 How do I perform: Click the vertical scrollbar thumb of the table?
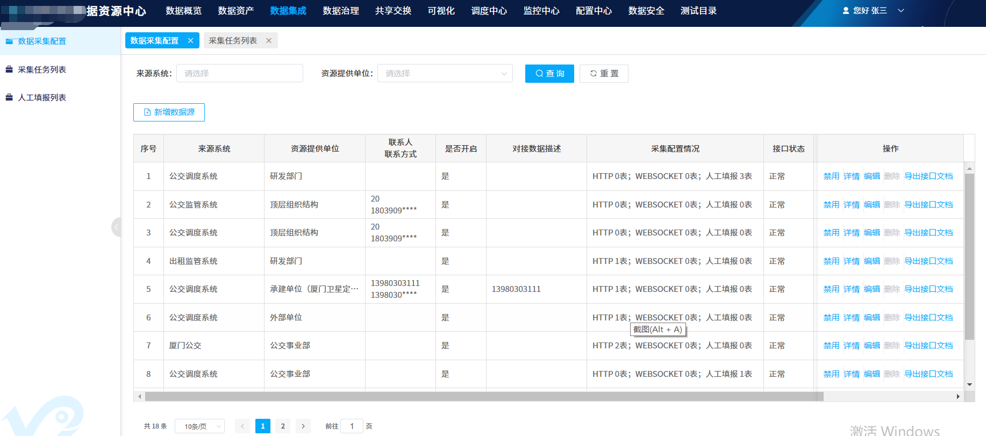(x=969, y=256)
